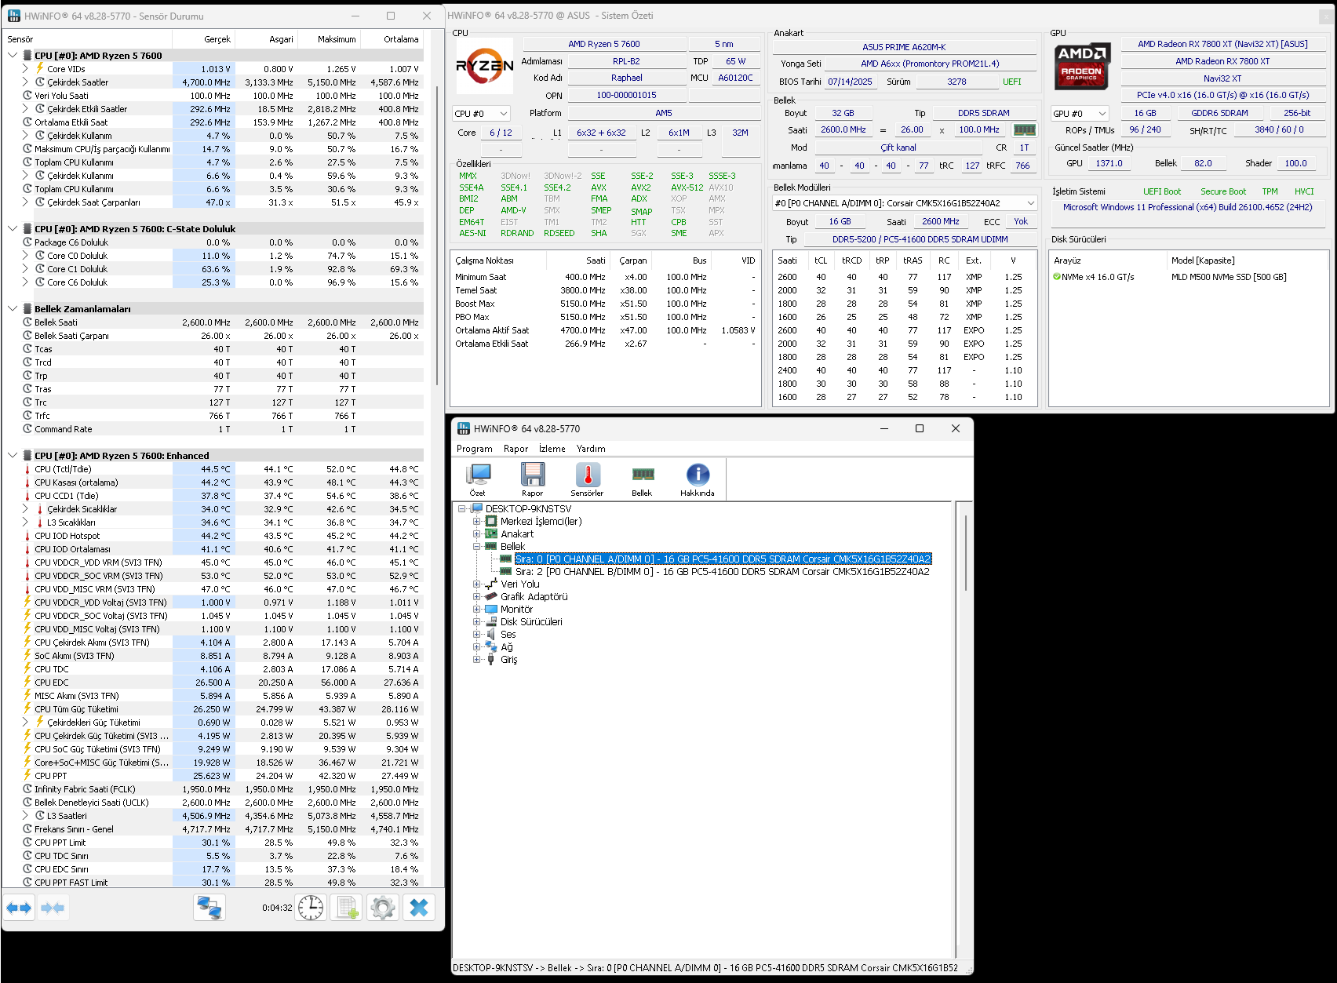Viewport: 1337px width, 983px height.
Task: Expand the Çekirdek Saatler sensor row
Action: [26, 82]
